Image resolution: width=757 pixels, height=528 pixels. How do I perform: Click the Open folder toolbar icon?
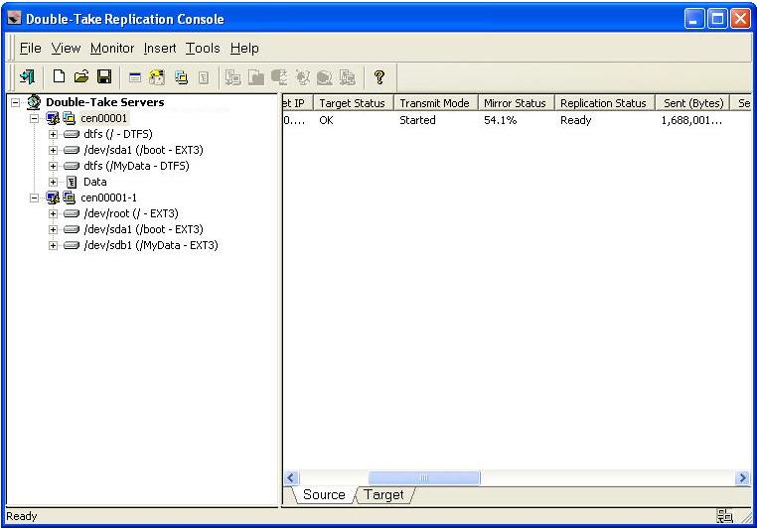pyautogui.click(x=80, y=76)
